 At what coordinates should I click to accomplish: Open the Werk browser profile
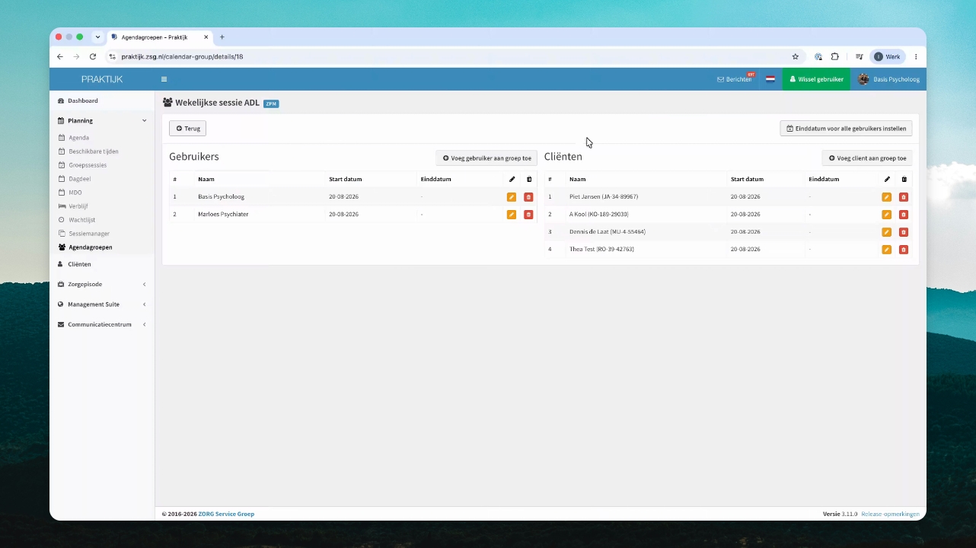click(x=888, y=56)
